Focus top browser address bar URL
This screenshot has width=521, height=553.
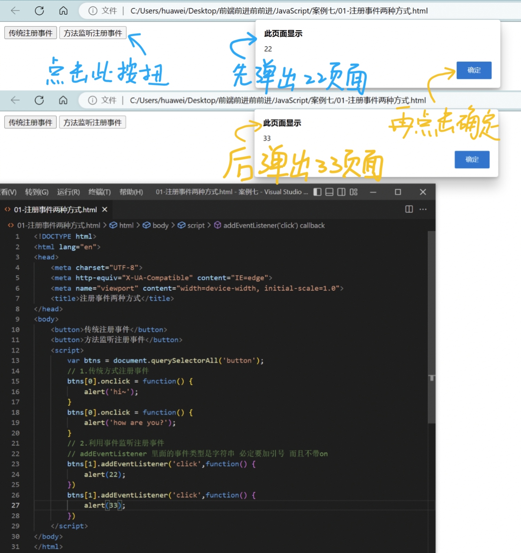click(279, 11)
